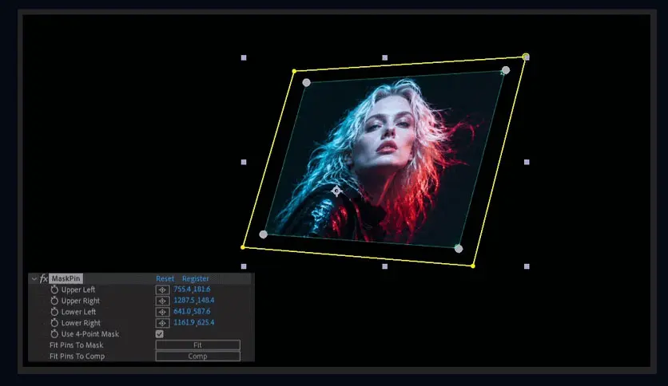Click the top-center layer bounding box handle
The width and height of the screenshot is (668, 386).
[x=384, y=57]
